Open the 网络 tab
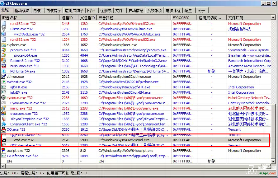Screen dimensions: 278x178 (x=91, y=11)
